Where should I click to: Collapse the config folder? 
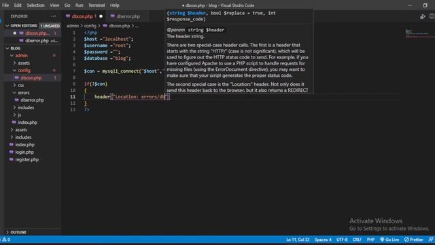(x=14, y=71)
